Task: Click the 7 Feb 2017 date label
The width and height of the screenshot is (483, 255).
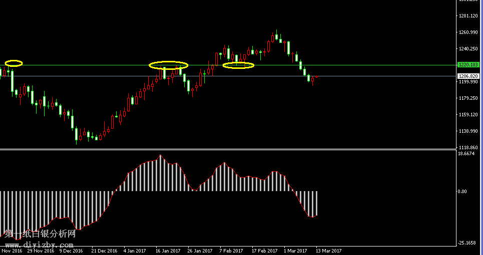Action: click(231, 251)
